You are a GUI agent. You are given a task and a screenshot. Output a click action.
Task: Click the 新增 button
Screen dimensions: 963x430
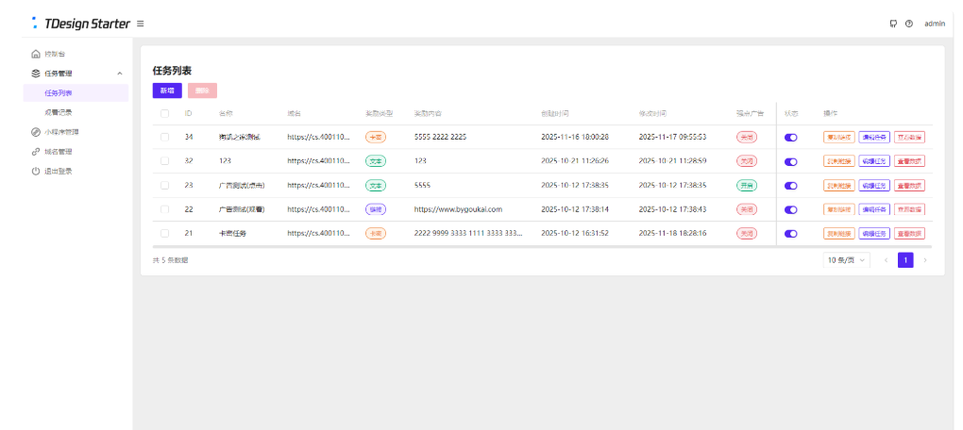(x=167, y=91)
